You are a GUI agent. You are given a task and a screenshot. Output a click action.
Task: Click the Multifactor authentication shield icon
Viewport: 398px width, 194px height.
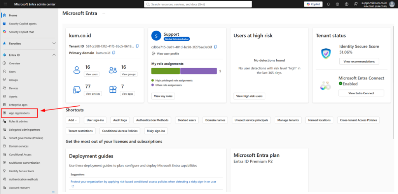(x=4, y=163)
